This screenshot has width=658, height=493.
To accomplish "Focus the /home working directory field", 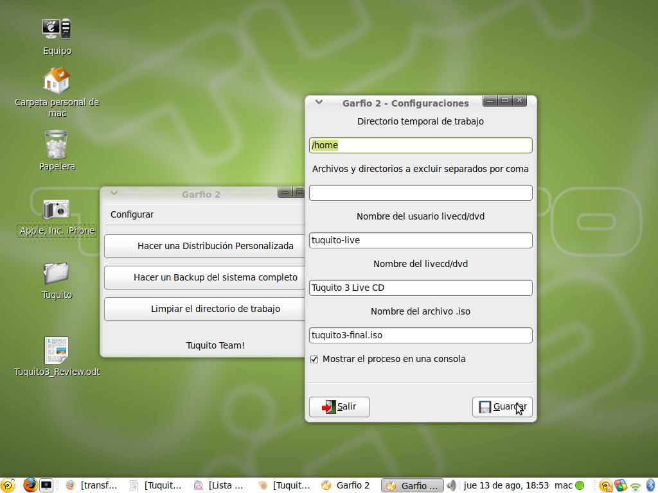I will click(420, 146).
